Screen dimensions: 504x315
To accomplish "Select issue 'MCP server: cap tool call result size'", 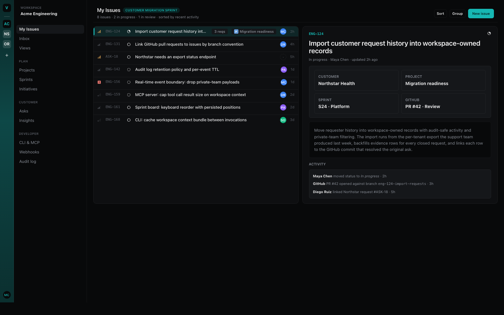I will (196, 95).
